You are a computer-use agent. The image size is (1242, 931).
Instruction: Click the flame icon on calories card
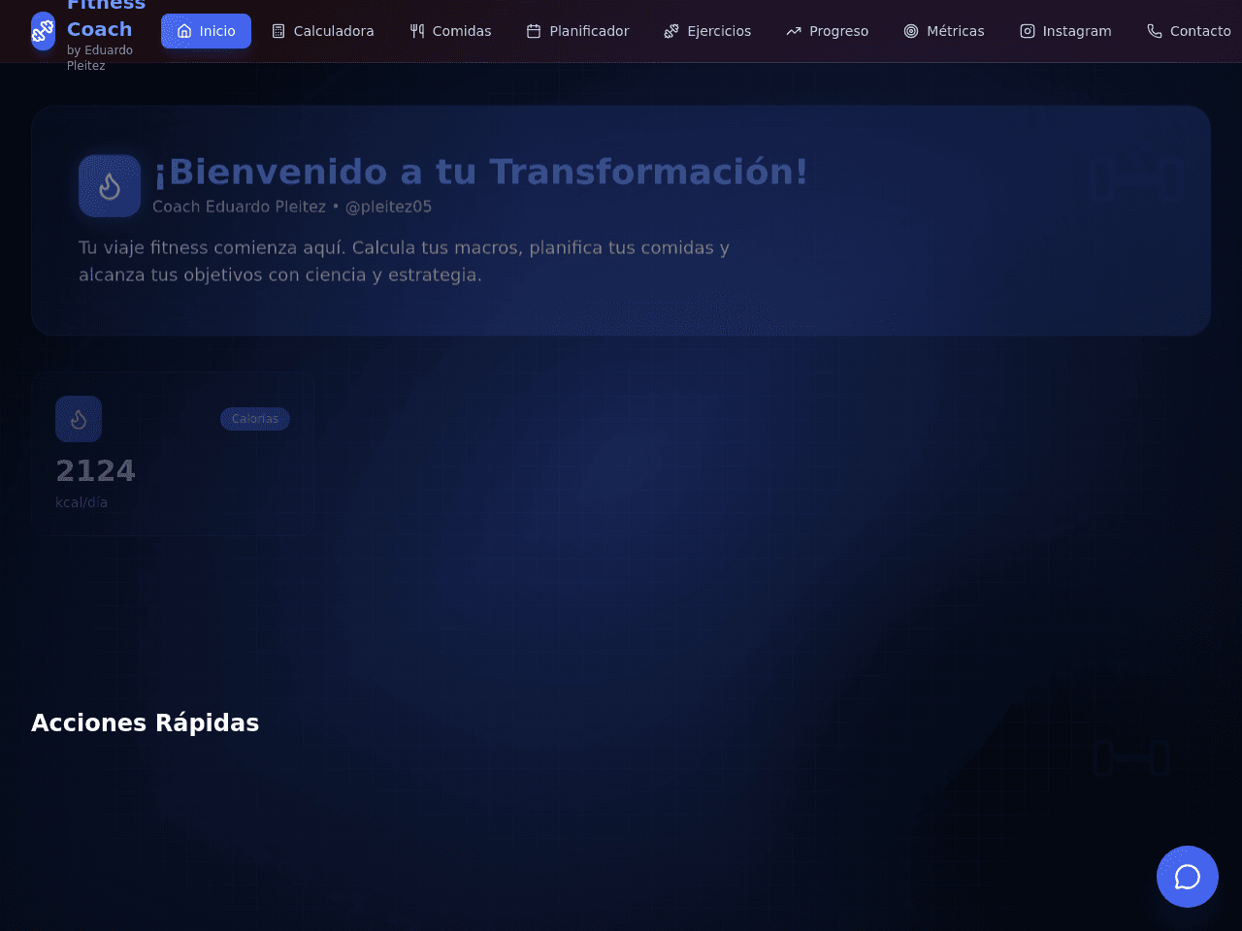79,419
